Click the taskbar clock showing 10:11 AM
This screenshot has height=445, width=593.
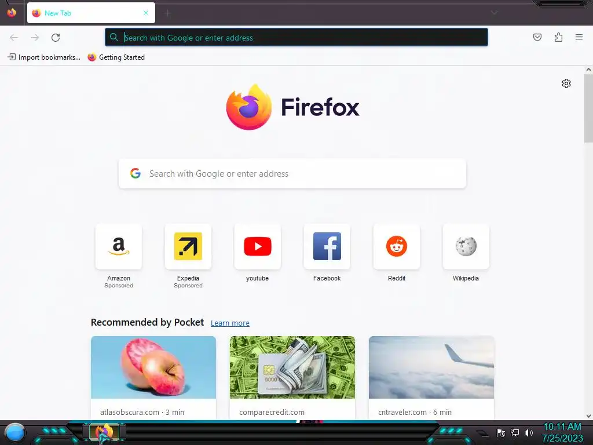[x=562, y=432]
